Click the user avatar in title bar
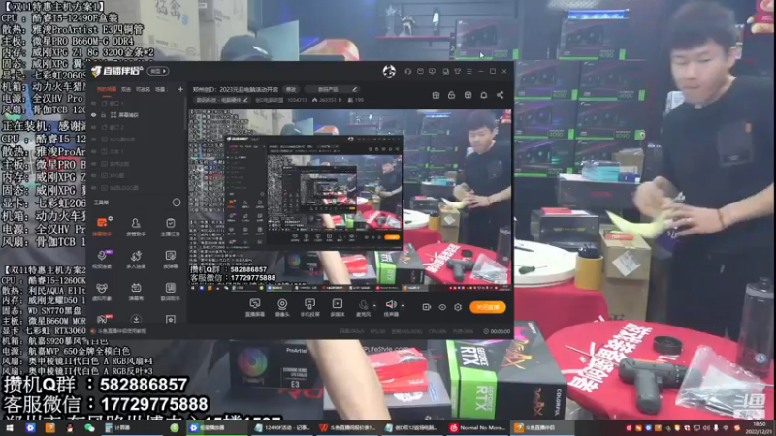776x436 pixels. (389, 71)
